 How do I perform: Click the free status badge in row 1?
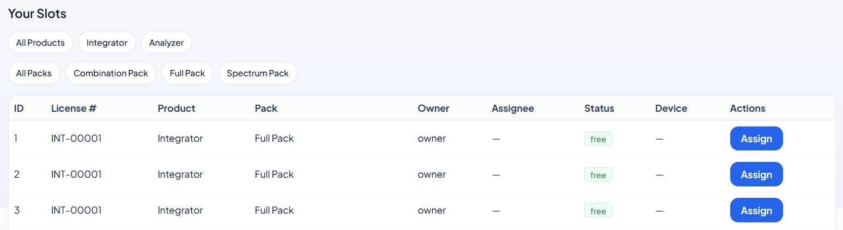pyautogui.click(x=598, y=139)
